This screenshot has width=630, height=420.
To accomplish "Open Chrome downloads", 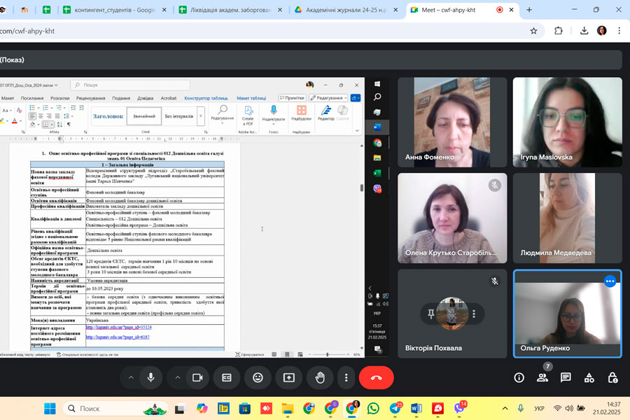I will coord(584,31).
